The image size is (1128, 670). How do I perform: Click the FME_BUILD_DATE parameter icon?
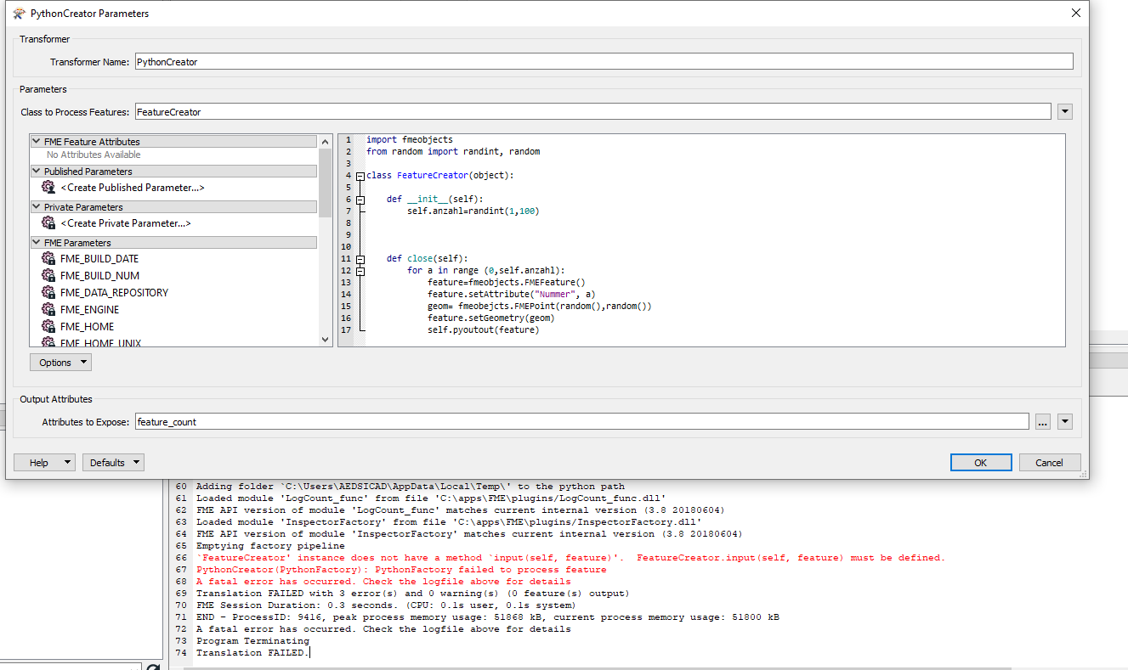[x=48, y=259]
